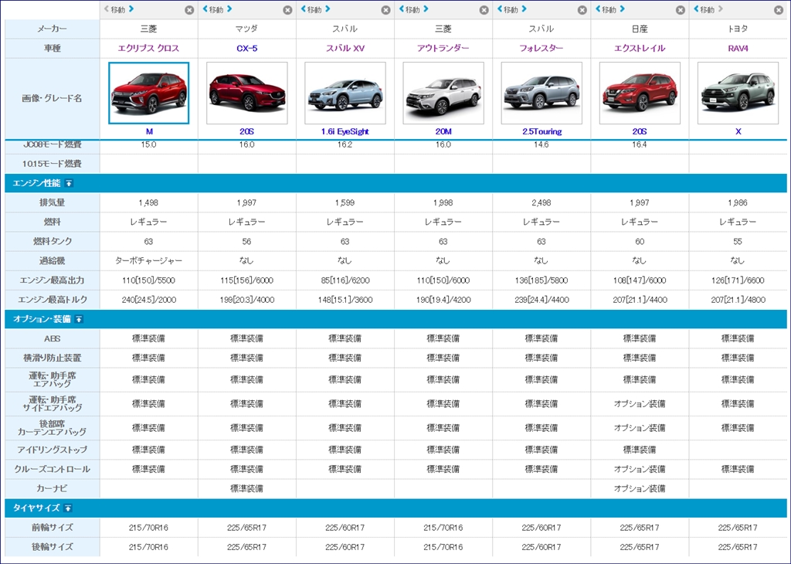The width and height of the screenshot is (791, 564).
Task: Open the grade link 20M
Action: (x=443, y=131)
